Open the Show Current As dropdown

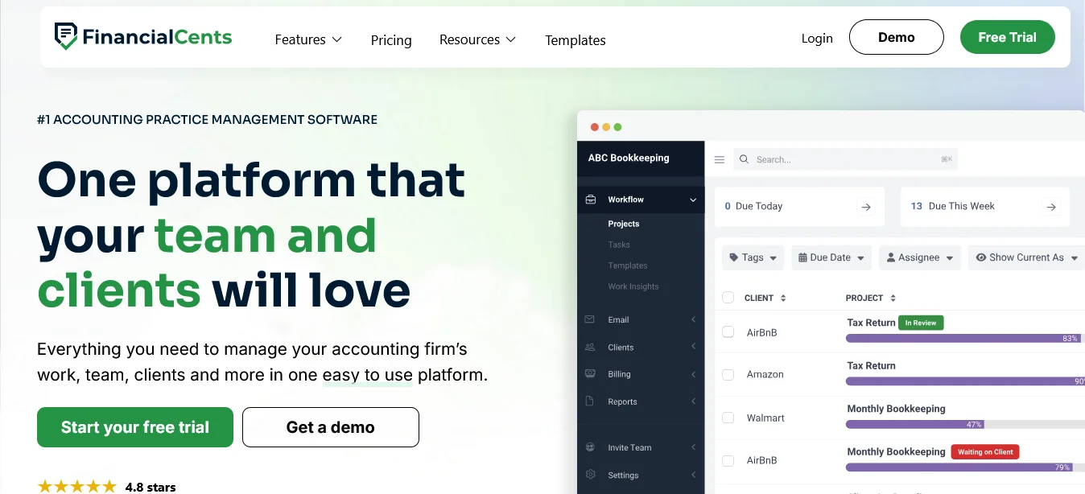[1026, 257]
